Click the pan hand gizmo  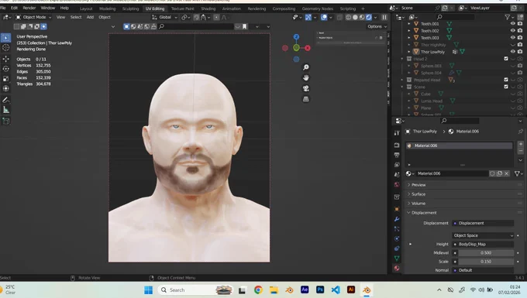306,78
